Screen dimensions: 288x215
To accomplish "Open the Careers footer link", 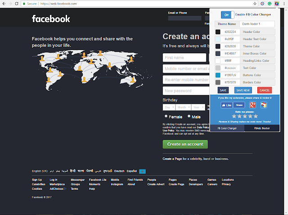I will point(212,184).
